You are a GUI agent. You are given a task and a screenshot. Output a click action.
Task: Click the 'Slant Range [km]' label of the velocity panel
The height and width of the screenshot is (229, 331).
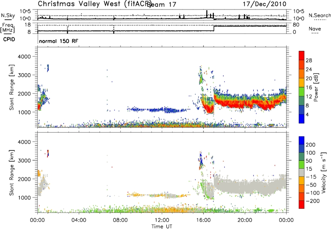[12, 172]
